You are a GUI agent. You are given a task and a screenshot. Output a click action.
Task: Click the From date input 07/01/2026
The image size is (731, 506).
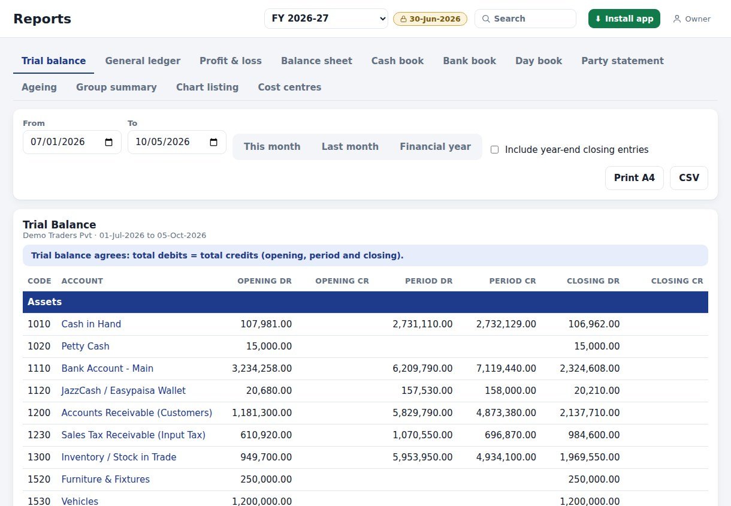tap(72, 142)
